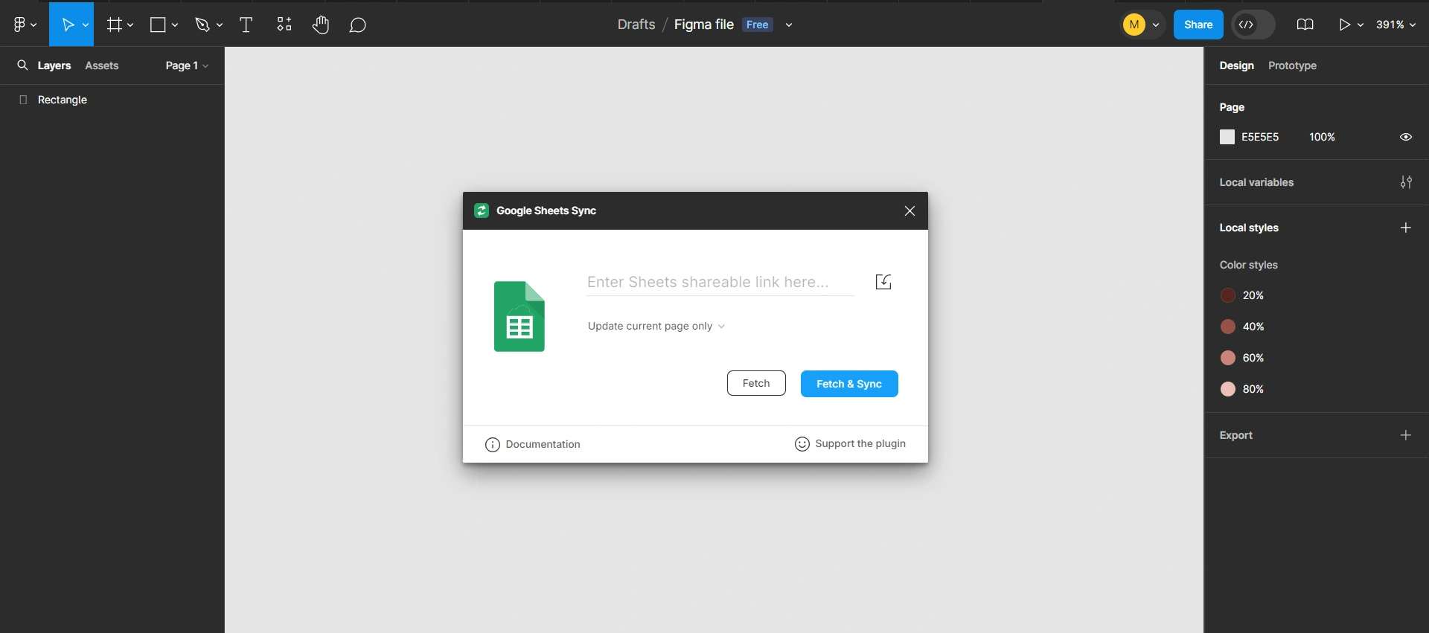Click the E5E5E5 hex value
This screenshot has width=1429, height=633.
point(1260,137)
